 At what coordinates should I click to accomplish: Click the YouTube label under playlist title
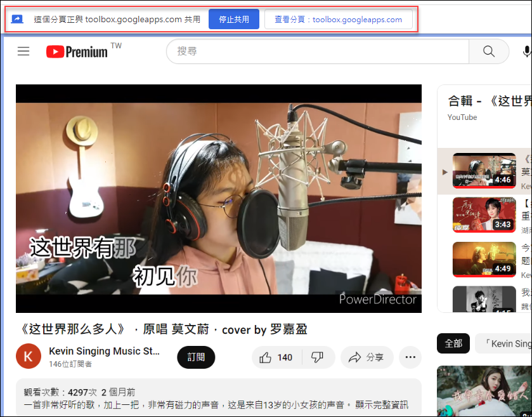pos(462,117)
